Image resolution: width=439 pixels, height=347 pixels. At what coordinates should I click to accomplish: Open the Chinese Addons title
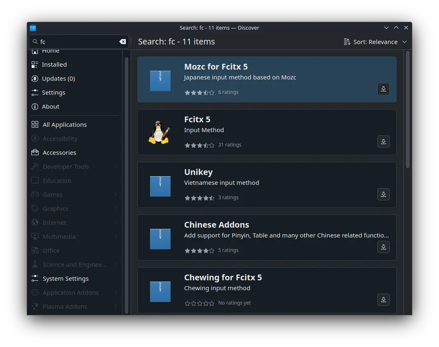(217, 225)
